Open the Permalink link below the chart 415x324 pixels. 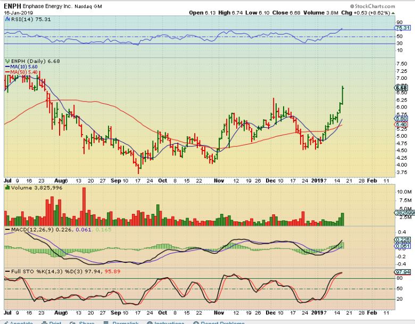pyautogui.click(x=121, y=323)
